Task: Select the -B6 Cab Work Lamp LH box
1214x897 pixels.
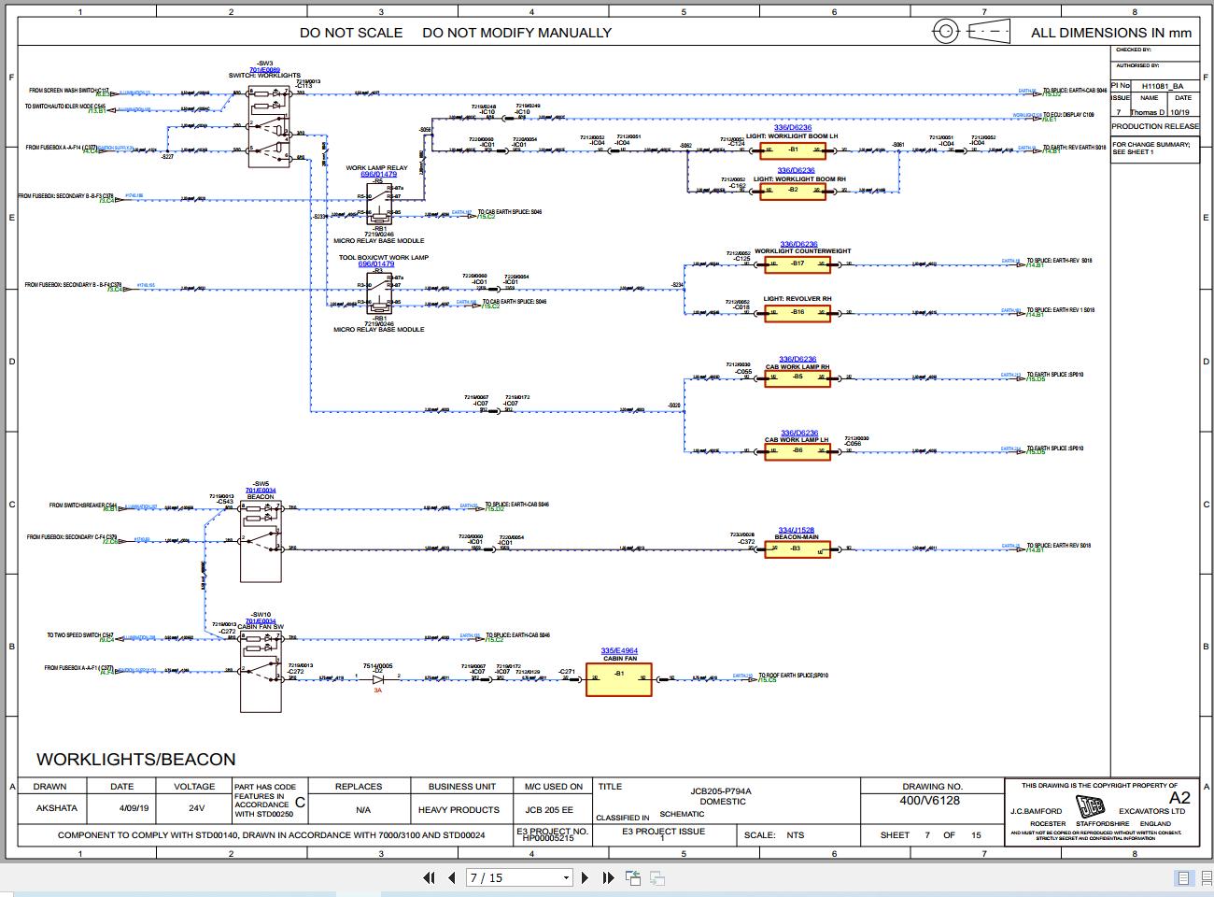Action: (x=797, y=450)
